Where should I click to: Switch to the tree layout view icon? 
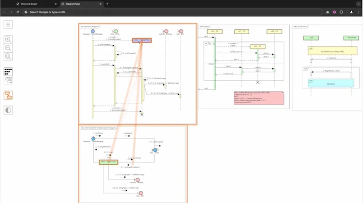tap(9, 80)
